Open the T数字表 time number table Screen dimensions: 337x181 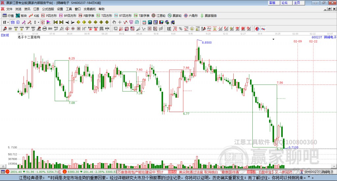[x=142, y=16]
